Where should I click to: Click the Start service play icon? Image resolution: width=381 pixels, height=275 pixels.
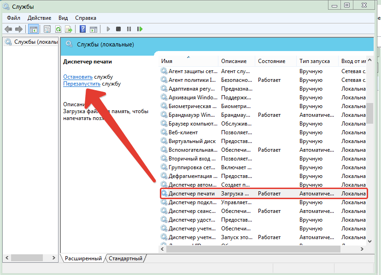tap(108, 29)
